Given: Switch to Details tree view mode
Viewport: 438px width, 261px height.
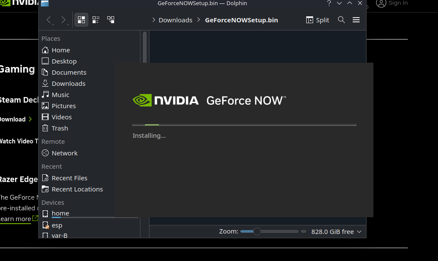Looking at the screenshot, I should 111,20.
